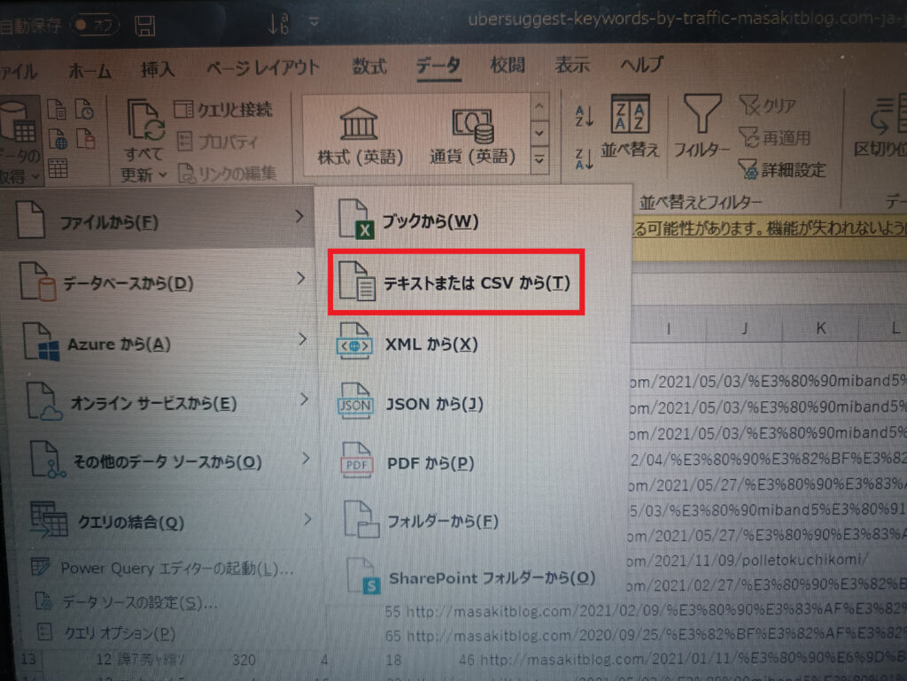Click 詳細設定 advanced filter button
907x681 pixels.
782,170
